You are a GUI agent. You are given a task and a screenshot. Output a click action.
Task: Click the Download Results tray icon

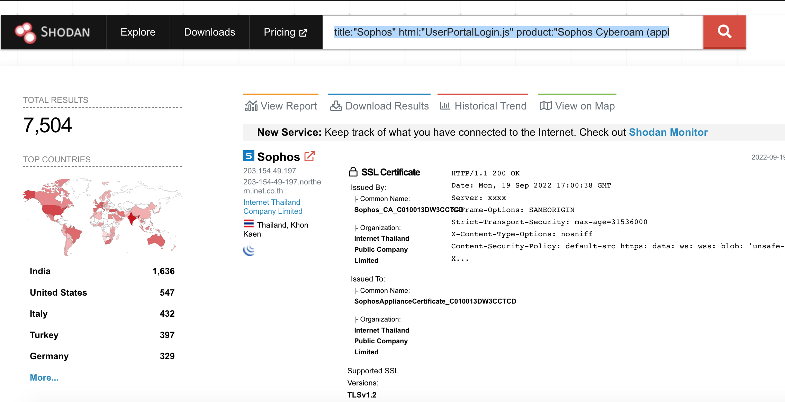point(336,106)
